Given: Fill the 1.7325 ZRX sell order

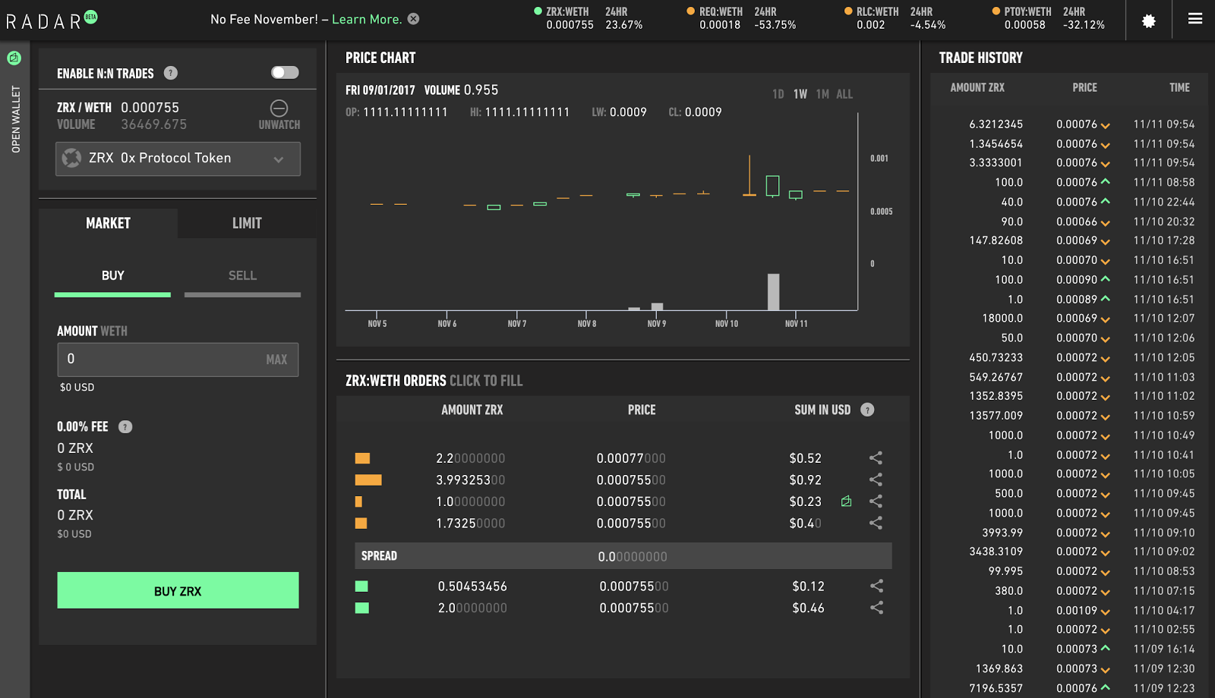Looking at the screenshot, I should click(x=623, y=523).
